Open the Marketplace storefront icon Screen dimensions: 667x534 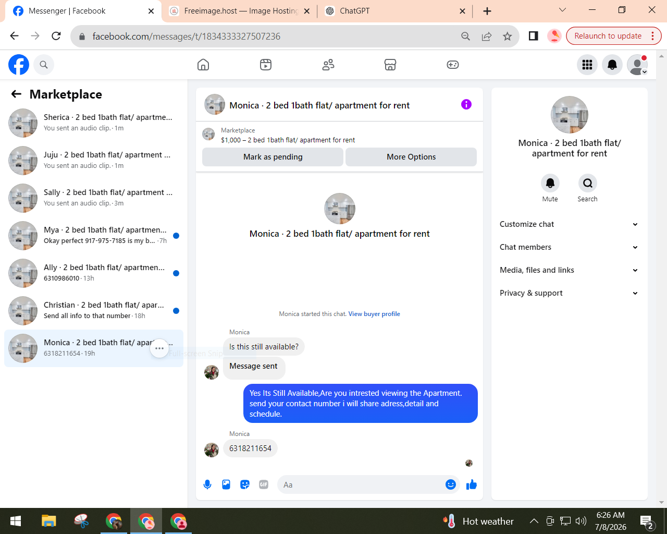390,65
